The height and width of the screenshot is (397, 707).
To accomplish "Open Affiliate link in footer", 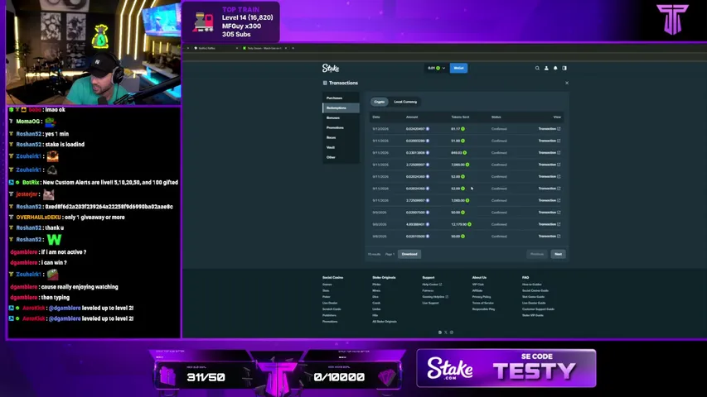I will (477, 291).
